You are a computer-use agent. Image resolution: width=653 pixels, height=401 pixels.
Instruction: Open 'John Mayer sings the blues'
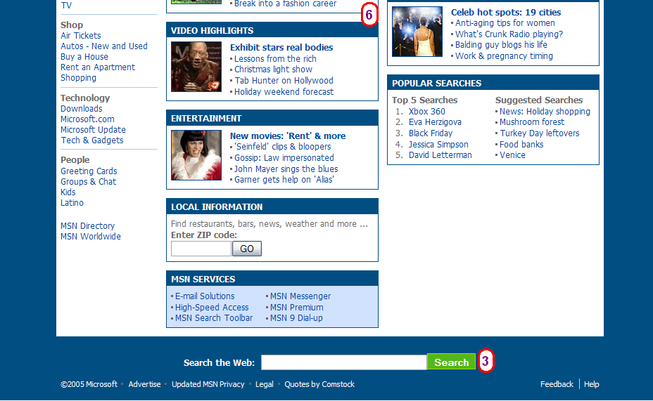[x=286, y=169]
